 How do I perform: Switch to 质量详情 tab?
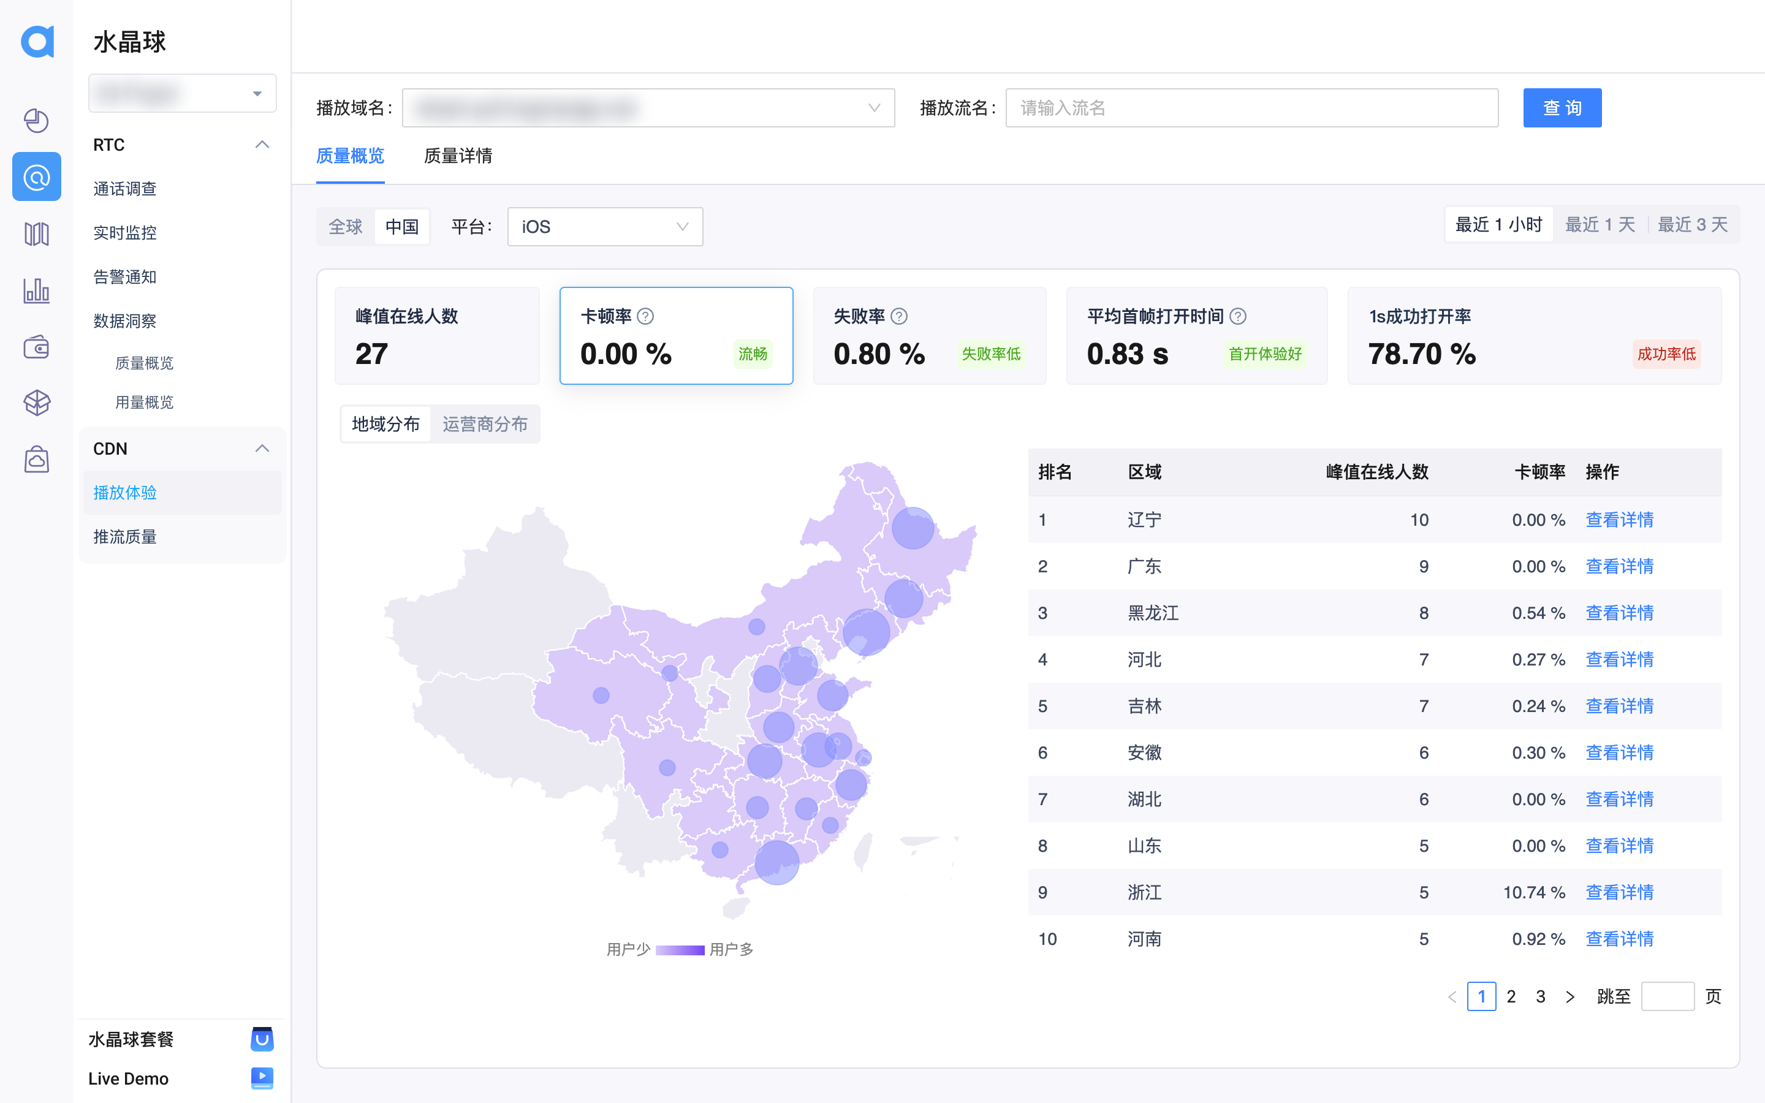[458, 156]
